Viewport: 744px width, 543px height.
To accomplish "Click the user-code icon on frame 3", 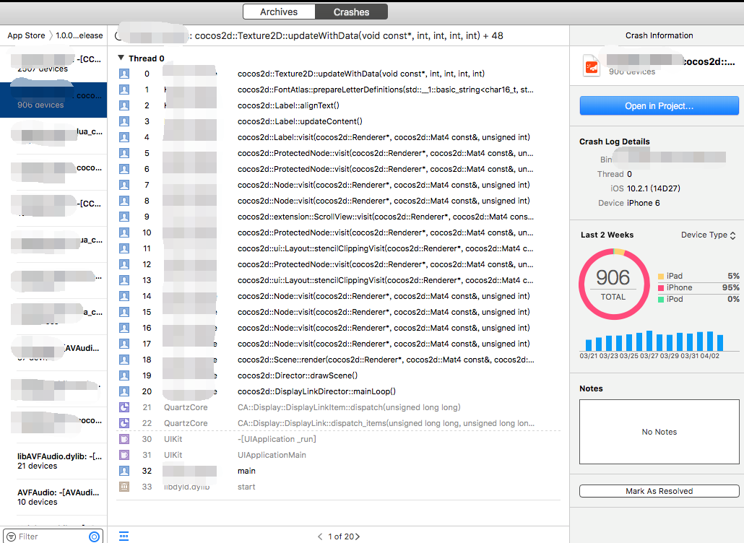I will 124,121.
